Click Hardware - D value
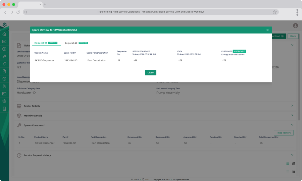 coord(26,93)
